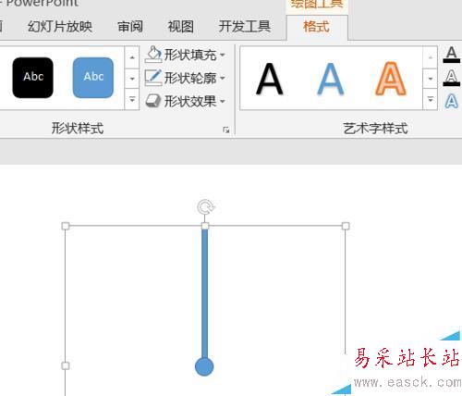Select the blue thermometer line shape

point(205,293)
